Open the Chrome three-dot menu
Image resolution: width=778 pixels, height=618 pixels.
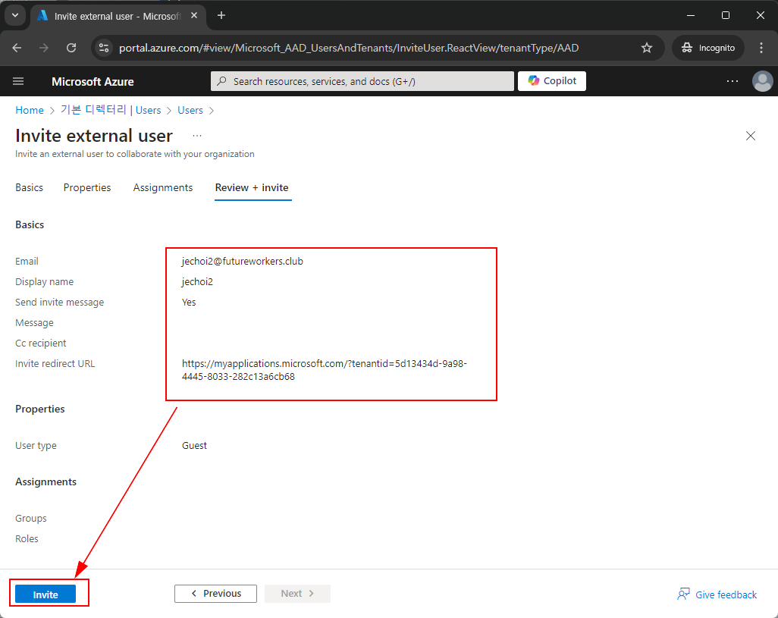[761, 48]
